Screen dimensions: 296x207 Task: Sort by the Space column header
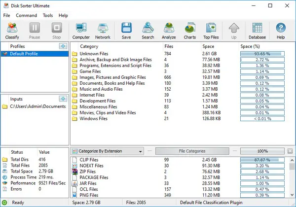[x=220, y=46]
